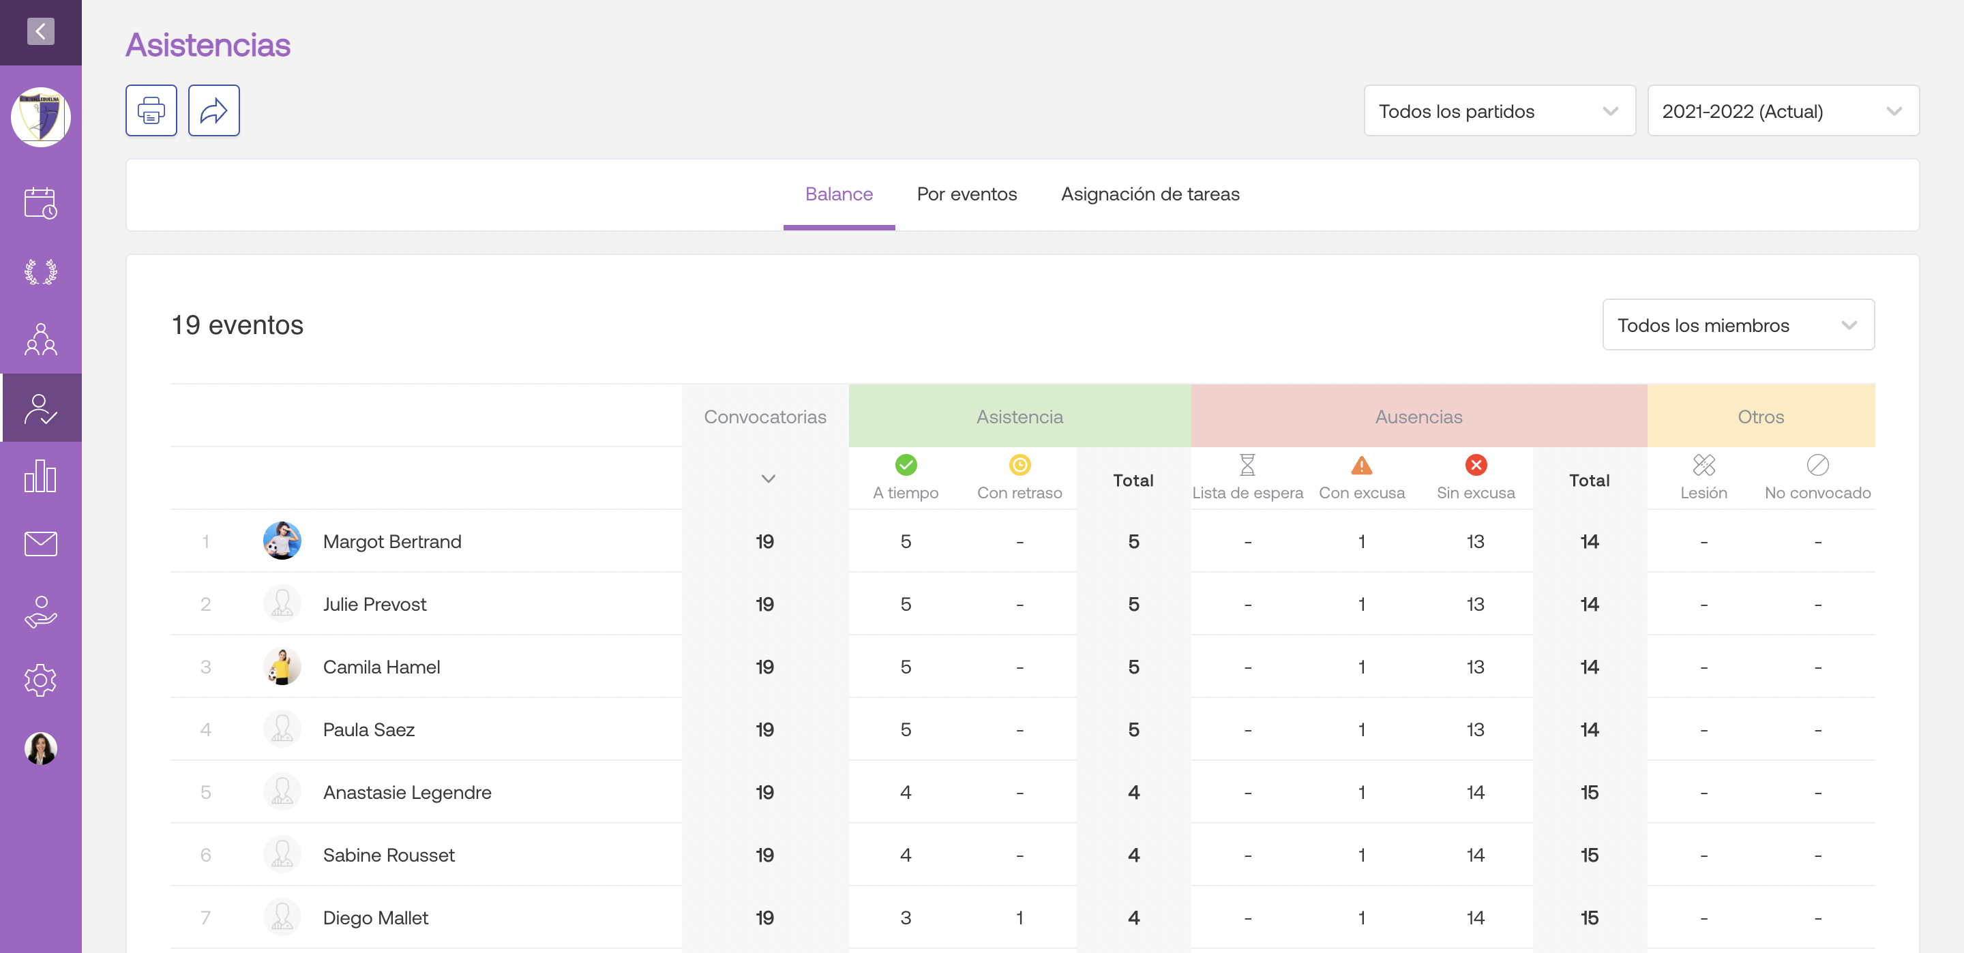Viewport: 1964px width, 953px height.
Task: Click Julie Prevost's placeholder avatar
Action: coord(282,604)
